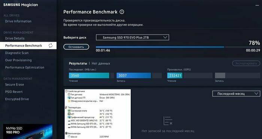Open the Performance Benchmark help icon
The width and height of the screenshot is (262, 139).
(122, 12)
